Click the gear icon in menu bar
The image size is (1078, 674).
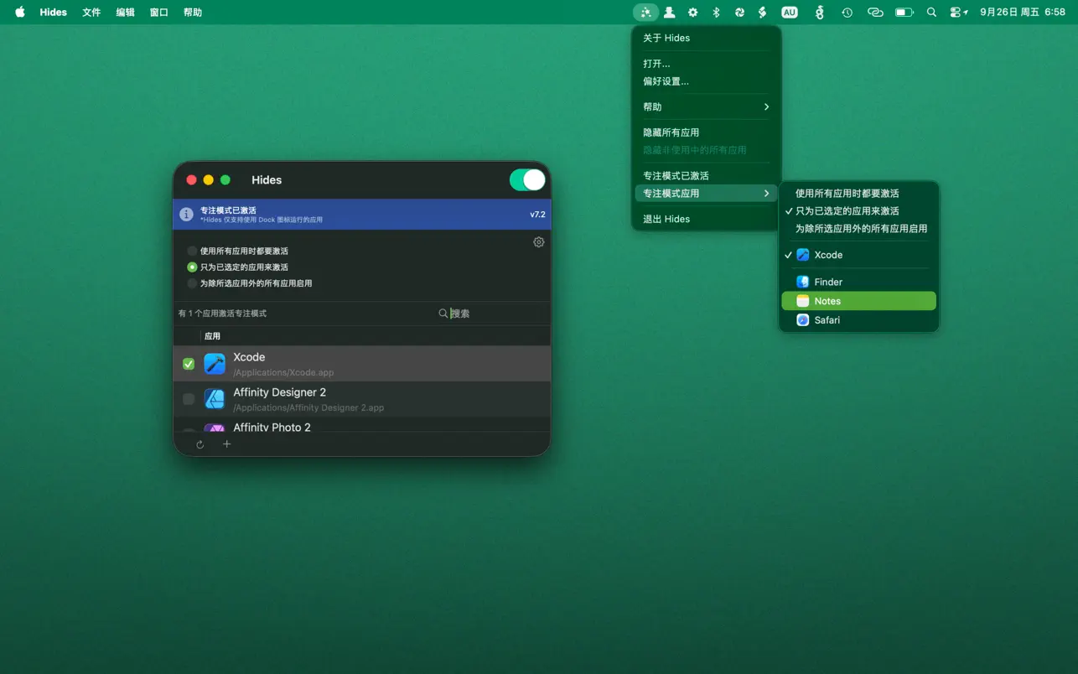[x=692, y=13]
